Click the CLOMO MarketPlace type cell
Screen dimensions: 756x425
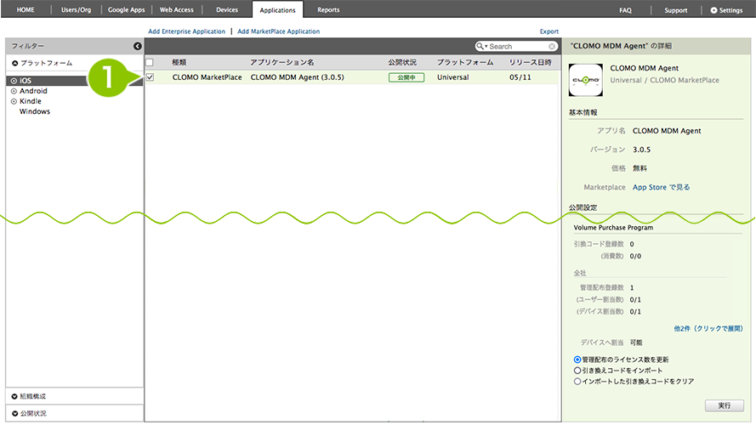tap(207, 77)
